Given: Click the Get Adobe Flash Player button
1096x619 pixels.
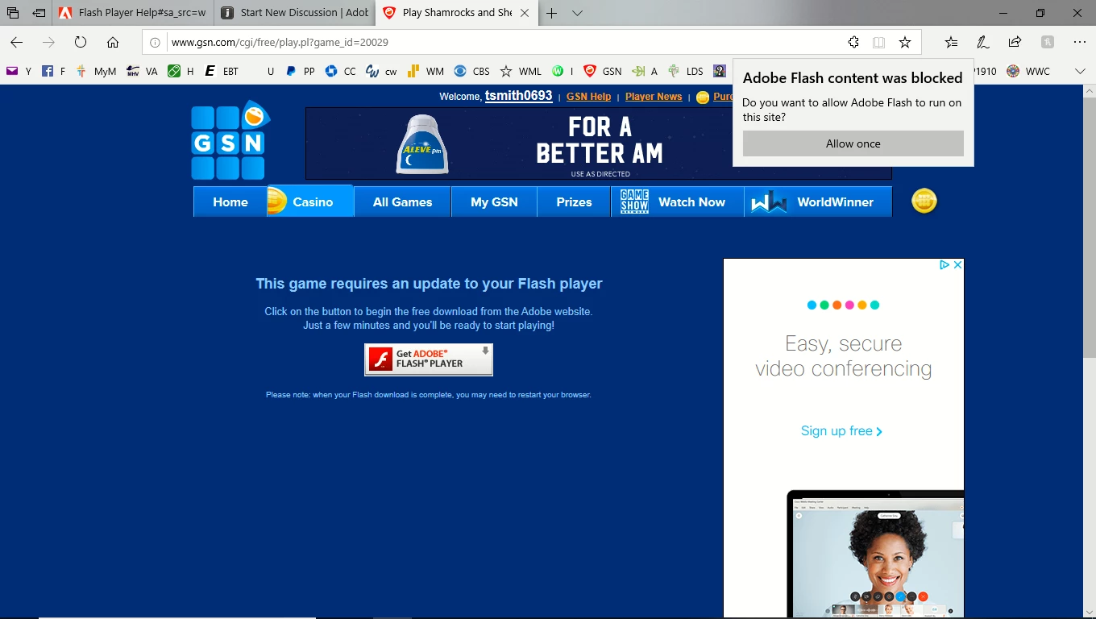Looking at the screenshot, I should tap(429, 359).
